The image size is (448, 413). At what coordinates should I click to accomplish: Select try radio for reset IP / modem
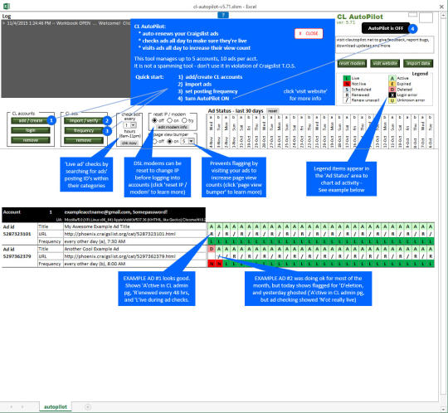tap(184, 120)
